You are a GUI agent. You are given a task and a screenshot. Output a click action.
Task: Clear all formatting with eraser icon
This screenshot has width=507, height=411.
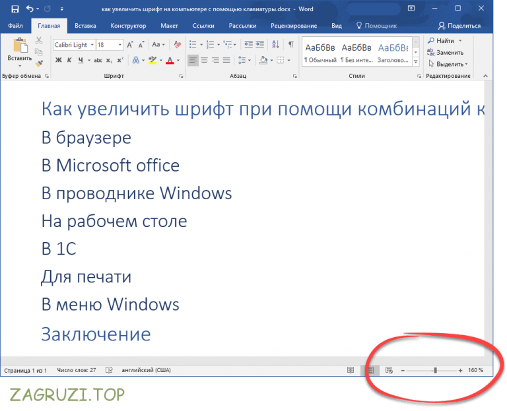pyautogui.click(x=177, y=44)
